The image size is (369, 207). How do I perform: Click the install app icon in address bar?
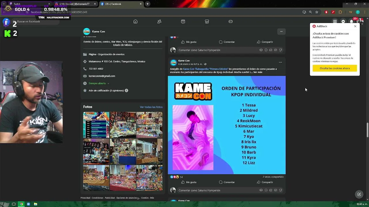(304, 12)
